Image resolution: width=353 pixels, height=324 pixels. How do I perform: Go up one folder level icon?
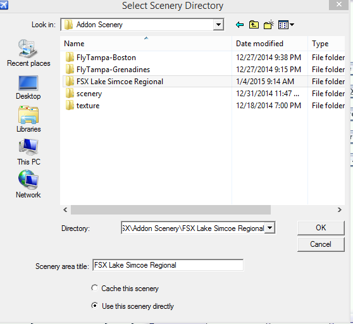[x=254, y=25]
